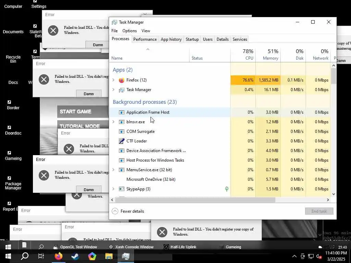Show hidden tray icons chevron

294,256
